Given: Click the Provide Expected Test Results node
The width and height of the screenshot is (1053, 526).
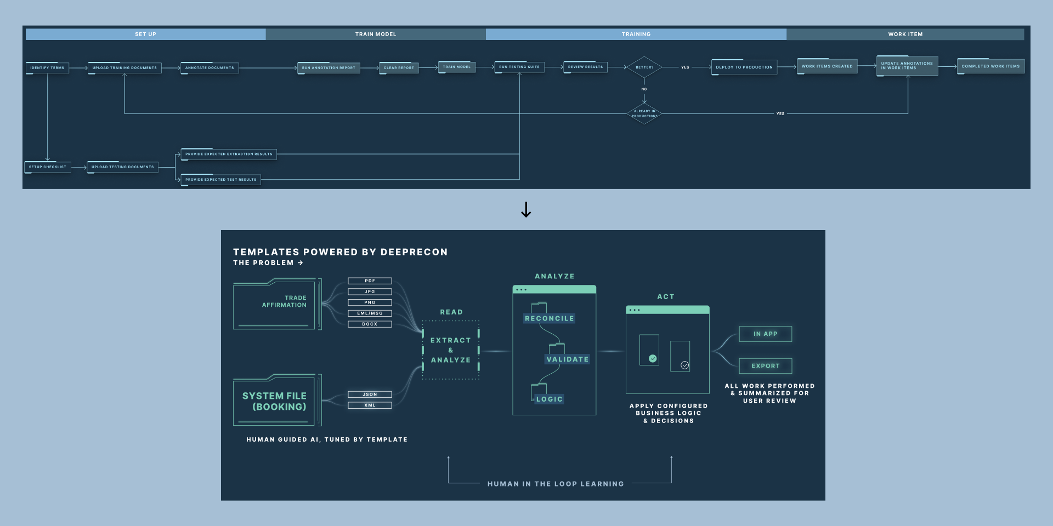Looking at the screenshot, I should (221, 180).
